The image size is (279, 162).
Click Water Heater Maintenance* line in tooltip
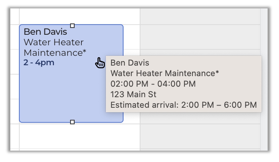tap(165, 73)
